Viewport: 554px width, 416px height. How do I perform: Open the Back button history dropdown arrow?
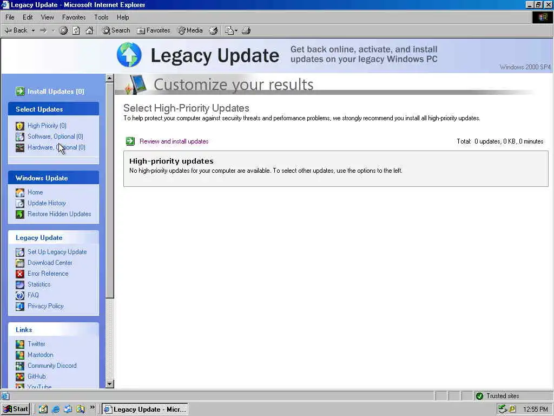tap(33, 30)
